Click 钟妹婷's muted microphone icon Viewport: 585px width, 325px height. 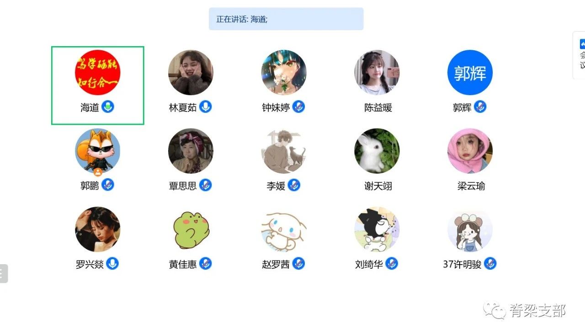[x=298, y=107]
